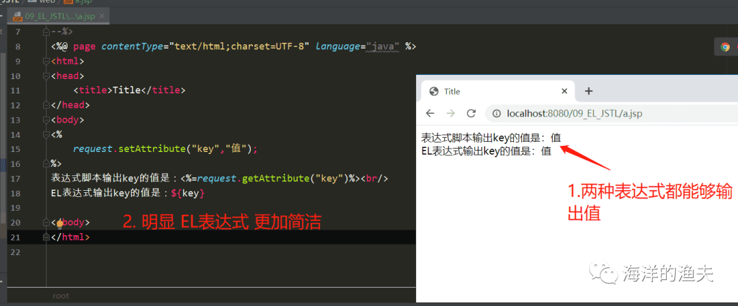Toggle the closing html fold marker on line 21

(x=46, y=236)
